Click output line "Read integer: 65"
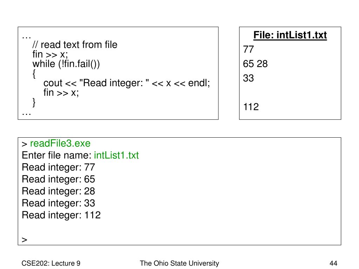This screenshot has width=359, height=269. 59,179
